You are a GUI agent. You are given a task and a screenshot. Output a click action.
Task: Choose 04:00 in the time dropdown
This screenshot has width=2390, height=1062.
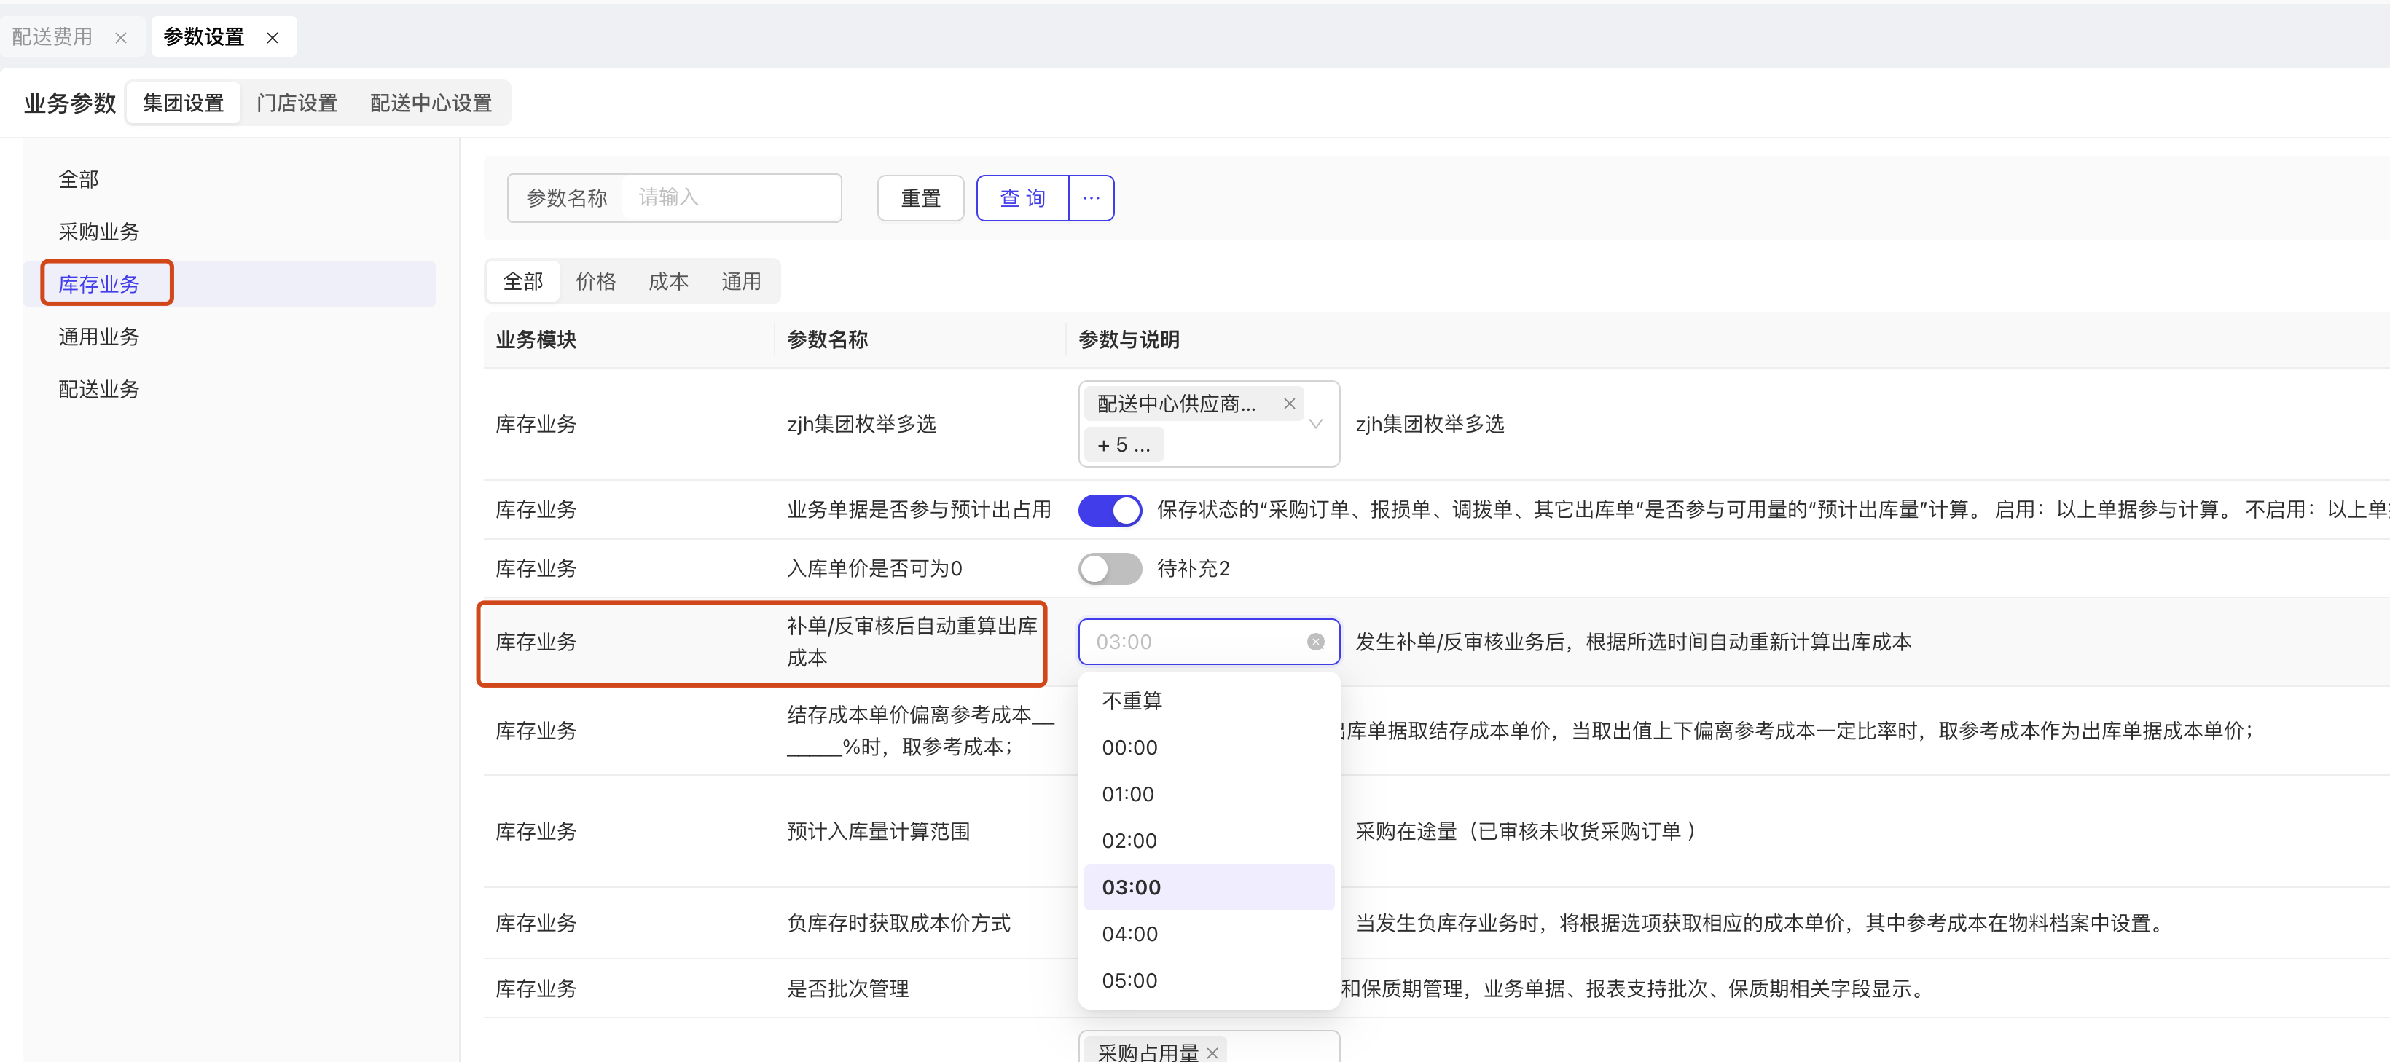[x=1129, y=933]
